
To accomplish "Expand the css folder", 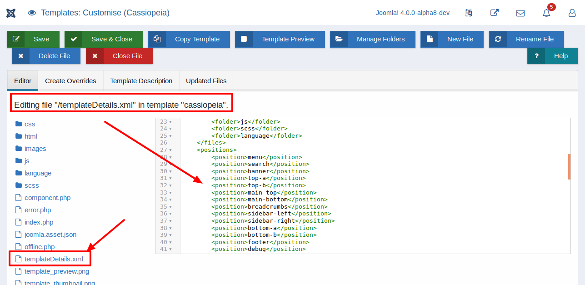I will 30,124.
